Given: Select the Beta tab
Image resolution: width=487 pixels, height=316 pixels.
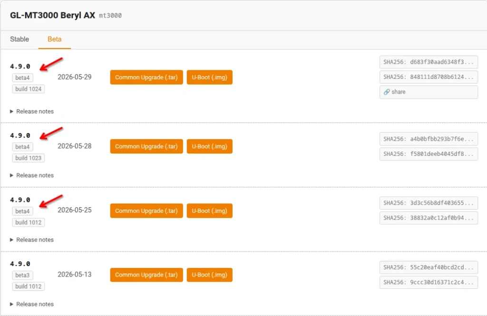Looking at the screenshot, I should pos(54,39).
